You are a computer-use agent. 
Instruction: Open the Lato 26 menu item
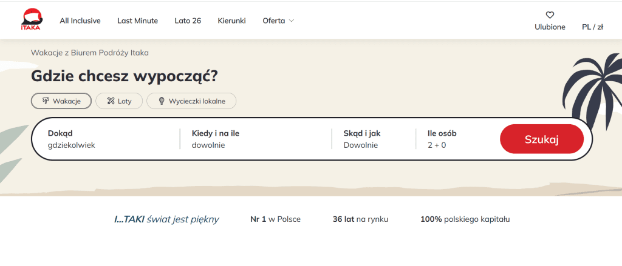[x=188, y=21]
